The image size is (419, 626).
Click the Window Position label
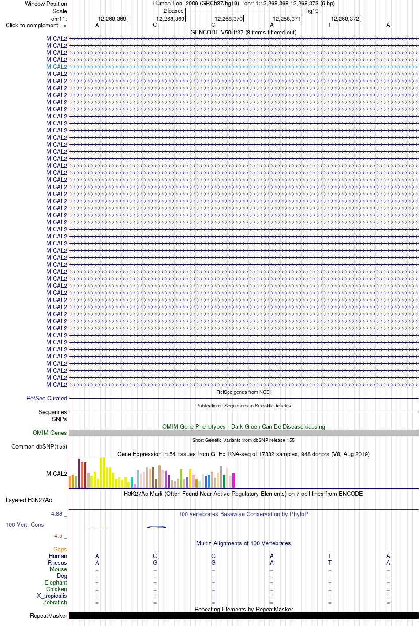[46, 4]
